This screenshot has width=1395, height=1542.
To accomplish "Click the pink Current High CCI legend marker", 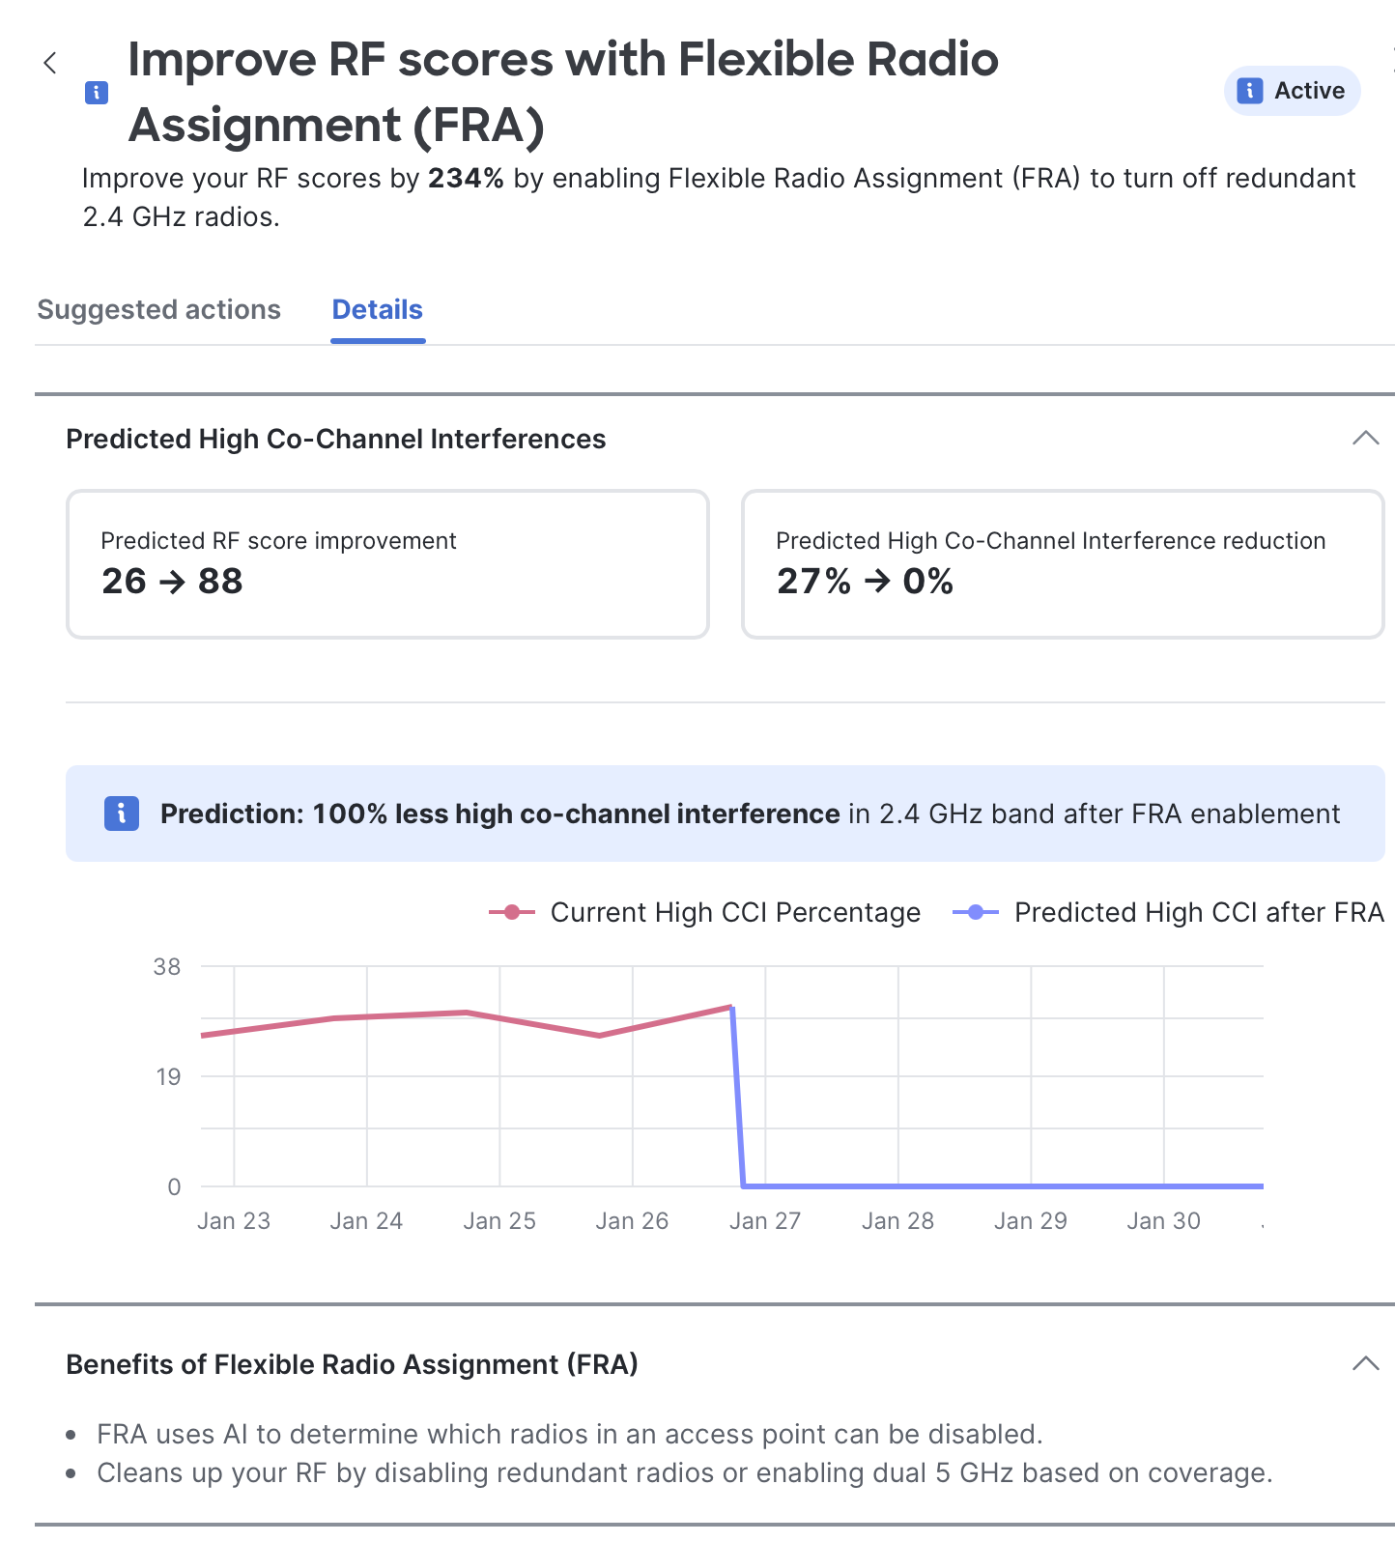I will point(512,912).
